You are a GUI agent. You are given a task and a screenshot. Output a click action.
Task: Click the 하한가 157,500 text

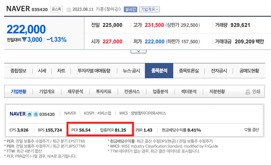pyautogui.click(x=183, y=41)
